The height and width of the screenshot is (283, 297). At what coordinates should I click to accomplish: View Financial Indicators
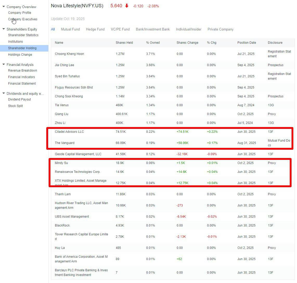tap(22, 77)
